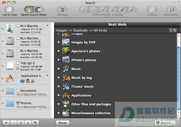Expand iTunes' music category

tap(59, 86)
